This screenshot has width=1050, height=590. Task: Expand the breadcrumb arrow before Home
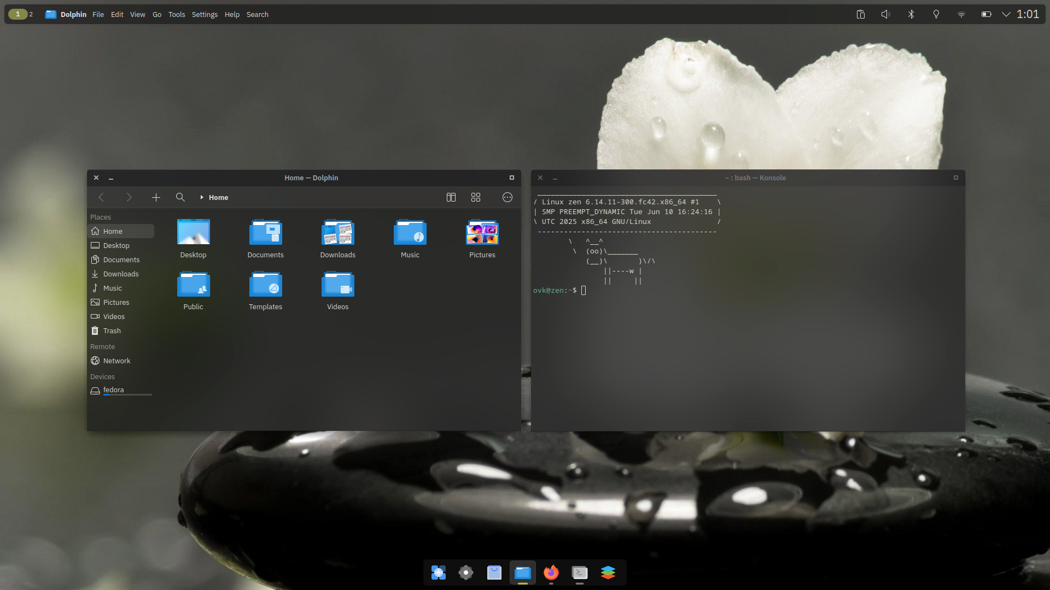[x=202, y=197]
